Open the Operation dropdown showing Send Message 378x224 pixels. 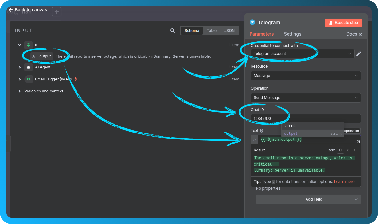coord(306,98)
